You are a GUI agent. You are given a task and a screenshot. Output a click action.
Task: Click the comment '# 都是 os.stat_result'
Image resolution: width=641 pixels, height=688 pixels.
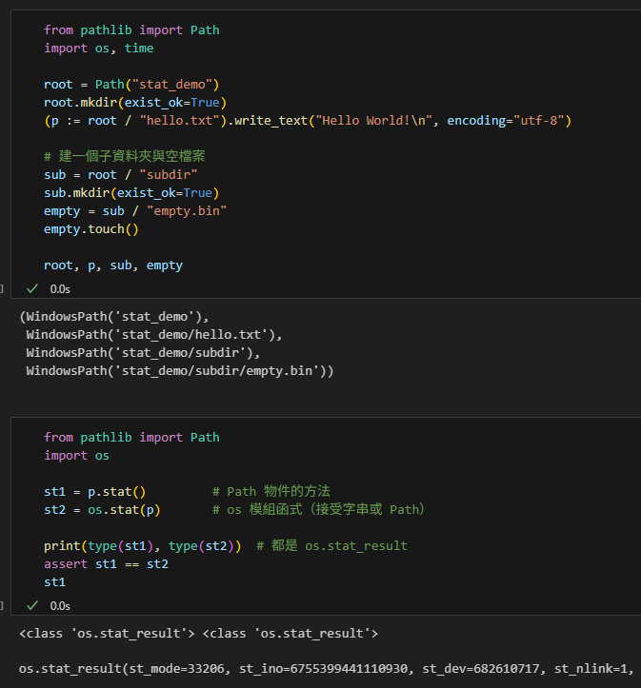[x=331, y=546]
